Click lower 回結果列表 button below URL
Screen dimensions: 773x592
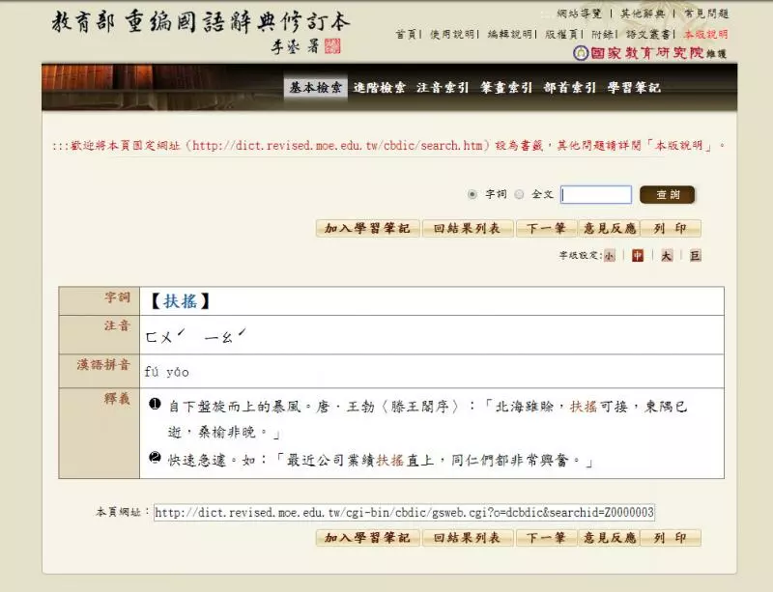(x=468, y=537)
